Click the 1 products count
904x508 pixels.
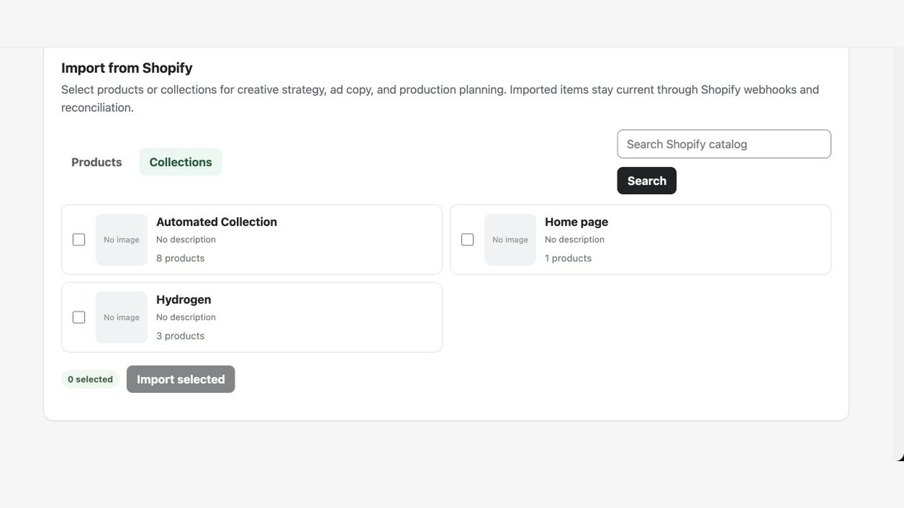coord(568,259)
